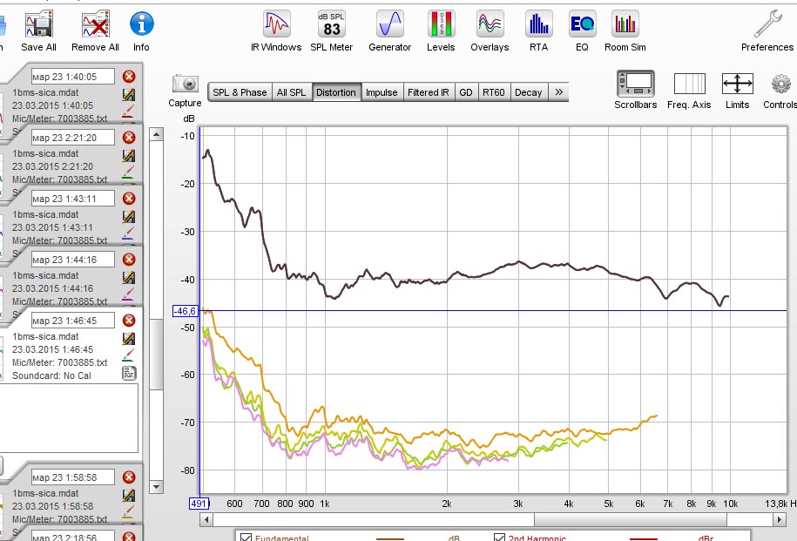Switch to All SPL tab
Screen dimensions: 797x541
point(292,92)
